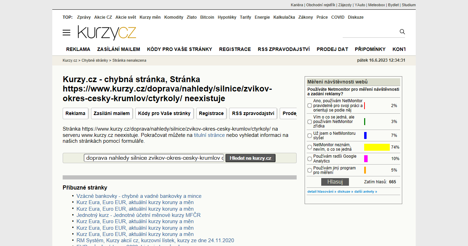Go to KÓDY PRO VAŠE STRÁNKY navigation item
This screenshot has width=468, height=246.
pyautogui.click(x=180, y=49)
